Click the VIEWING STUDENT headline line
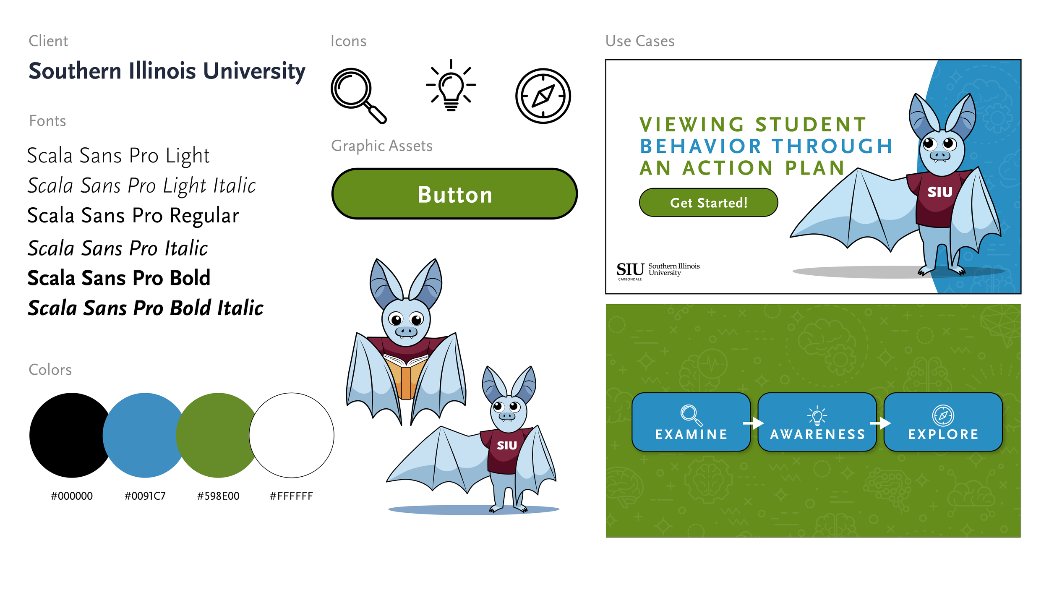This screenshot has width=1049, height=590. pos(753,124)
